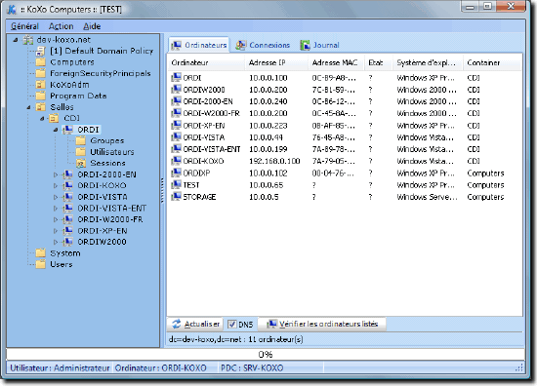
Task: Collapse the Salles tree node
Action: pyautogui.click(x=29, y=107)
